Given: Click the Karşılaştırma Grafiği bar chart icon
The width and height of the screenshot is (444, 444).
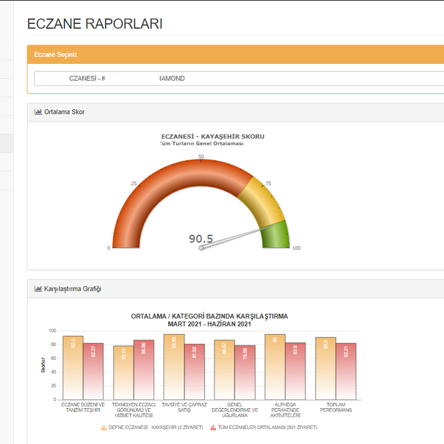Looking at the screenshot, I should pos(38,289).
